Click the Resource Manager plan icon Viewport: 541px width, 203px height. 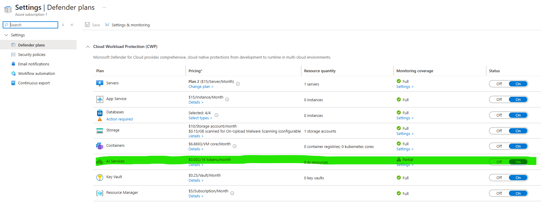[99, 193]
